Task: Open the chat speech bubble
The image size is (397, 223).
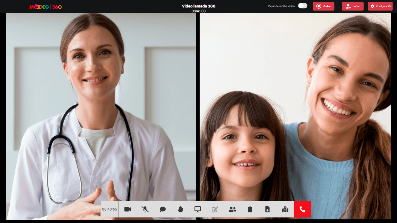Action: [163, 209]
